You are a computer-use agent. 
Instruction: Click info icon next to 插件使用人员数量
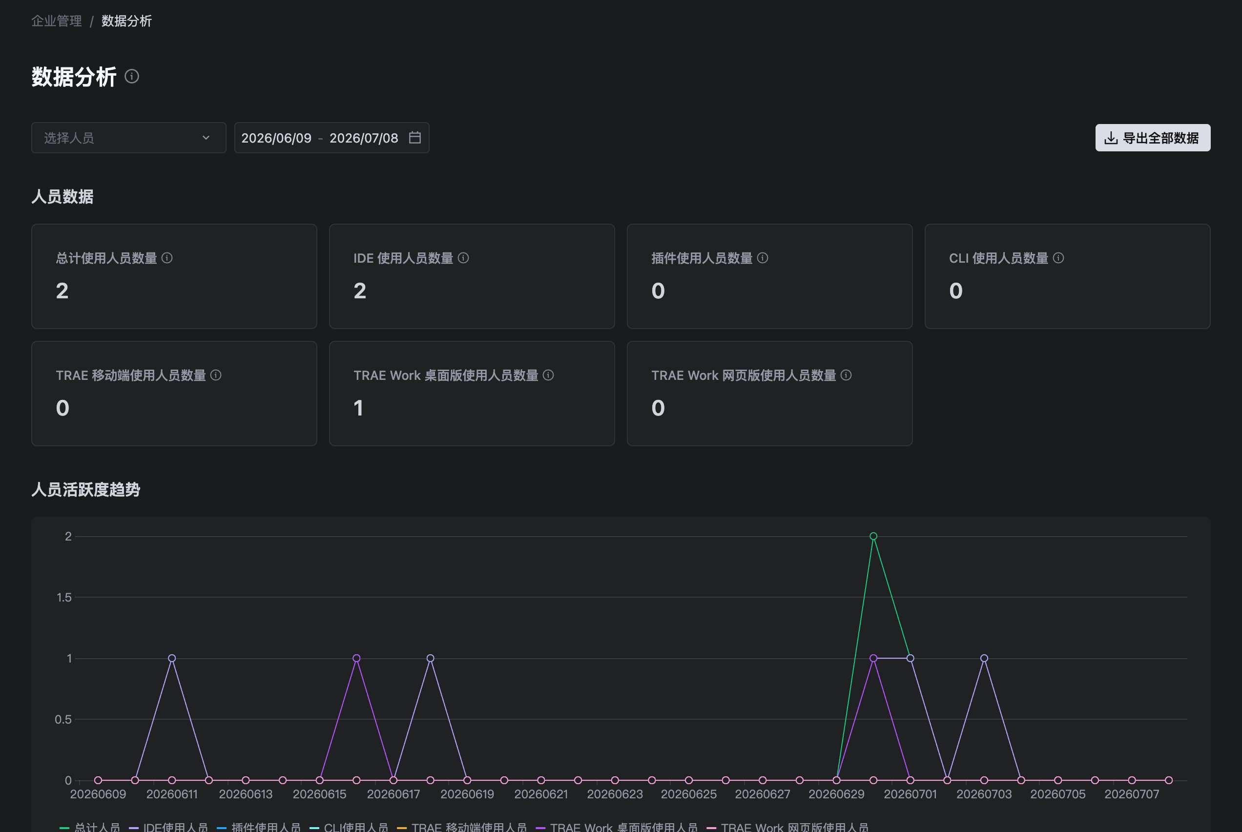coord(763,258)
